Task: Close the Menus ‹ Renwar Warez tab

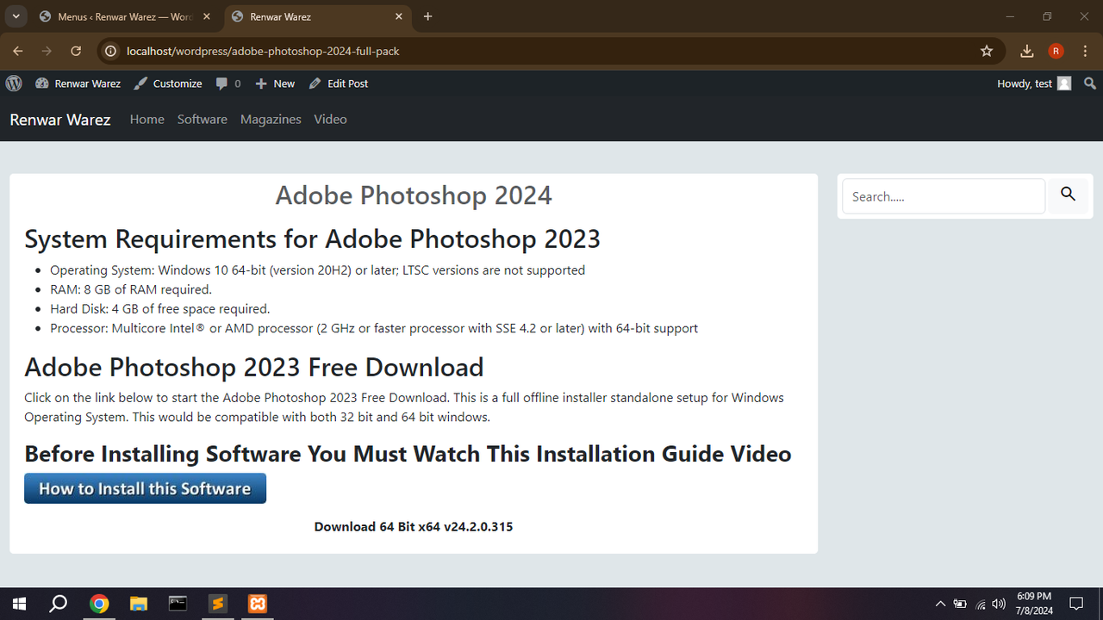Action: (x=208, y=16)
